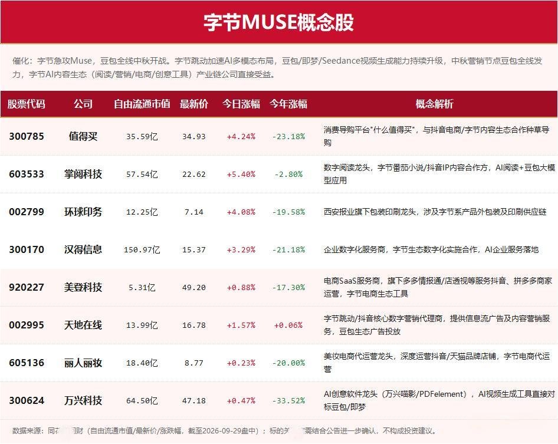Click market value 5.31亿

[142, 288]
